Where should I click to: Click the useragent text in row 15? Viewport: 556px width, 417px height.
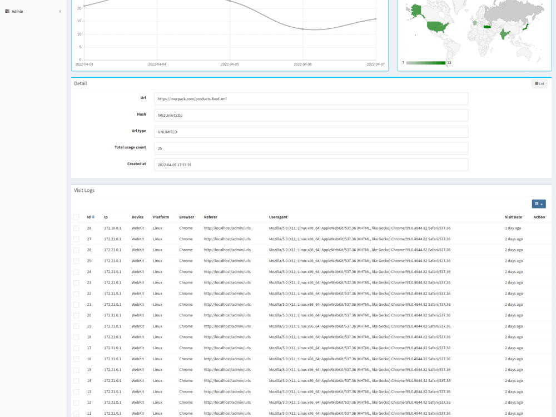click(x=360, y=370)
